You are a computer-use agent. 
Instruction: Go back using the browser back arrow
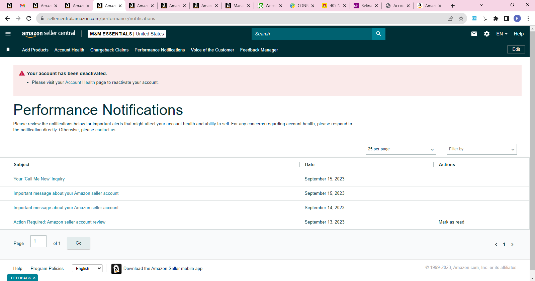pos(7,18)
